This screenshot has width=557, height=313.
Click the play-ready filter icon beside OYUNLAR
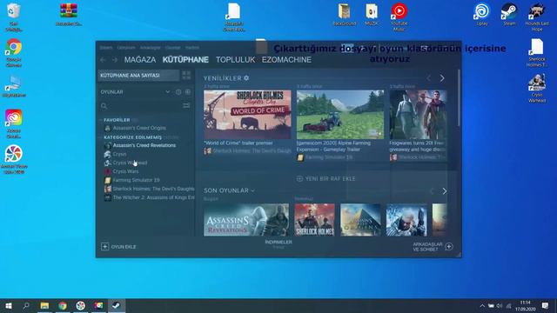[188, 92]
